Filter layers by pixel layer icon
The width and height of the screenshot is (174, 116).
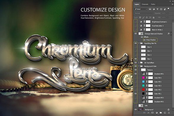150,9
